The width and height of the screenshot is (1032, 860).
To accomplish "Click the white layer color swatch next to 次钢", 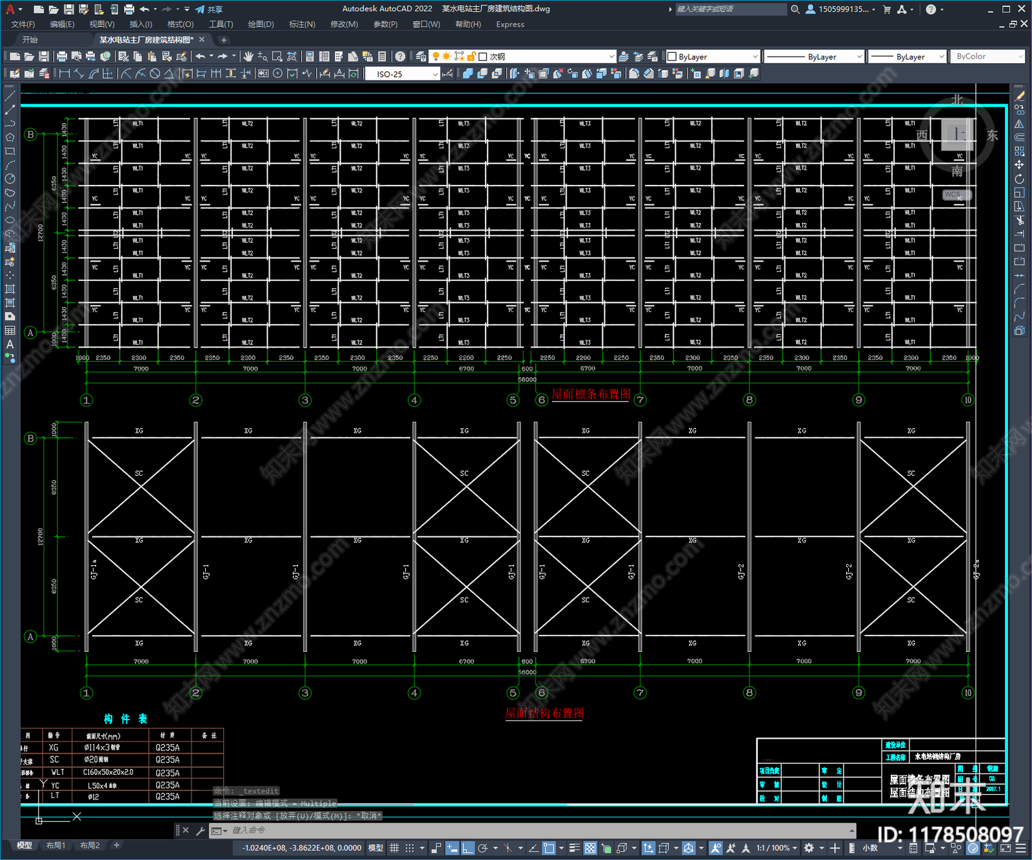I will (483, 57).
